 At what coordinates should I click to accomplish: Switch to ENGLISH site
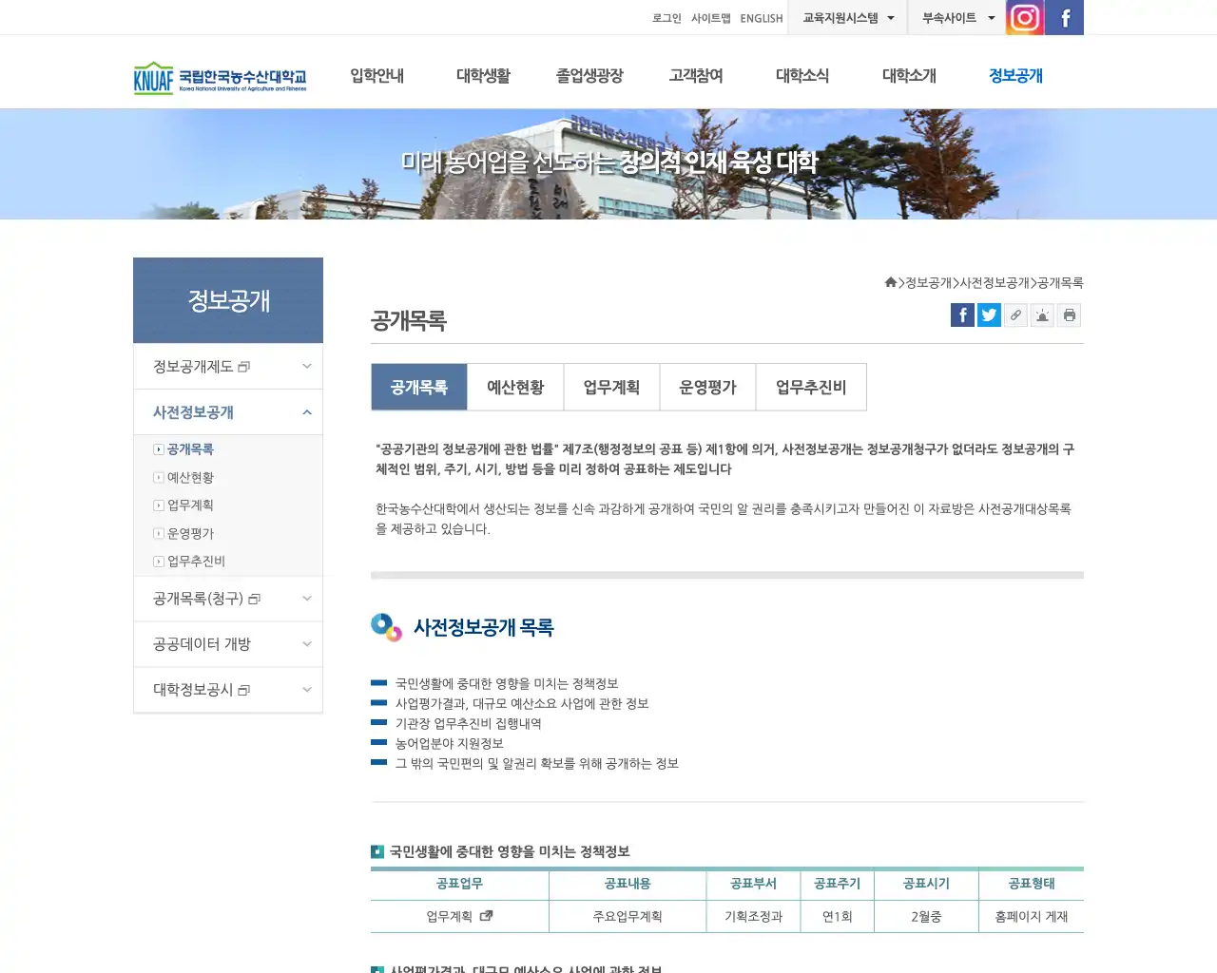[x=762, y=18]
